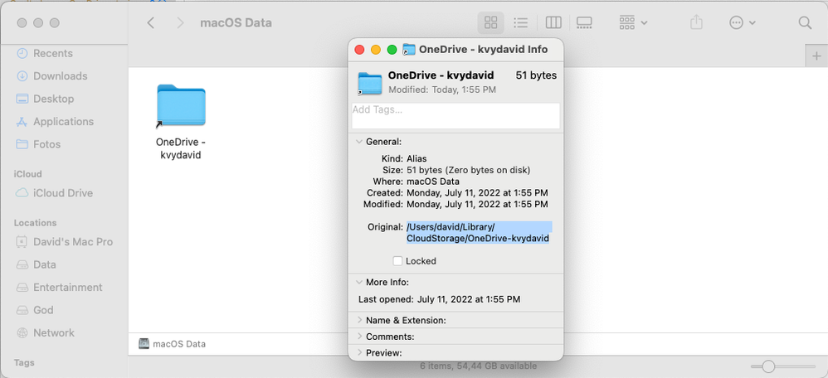This screenshot has height=378, width=828.
Task: Click the Finder search magnifier
Action: pyautogui.click(x=805, y=22)
